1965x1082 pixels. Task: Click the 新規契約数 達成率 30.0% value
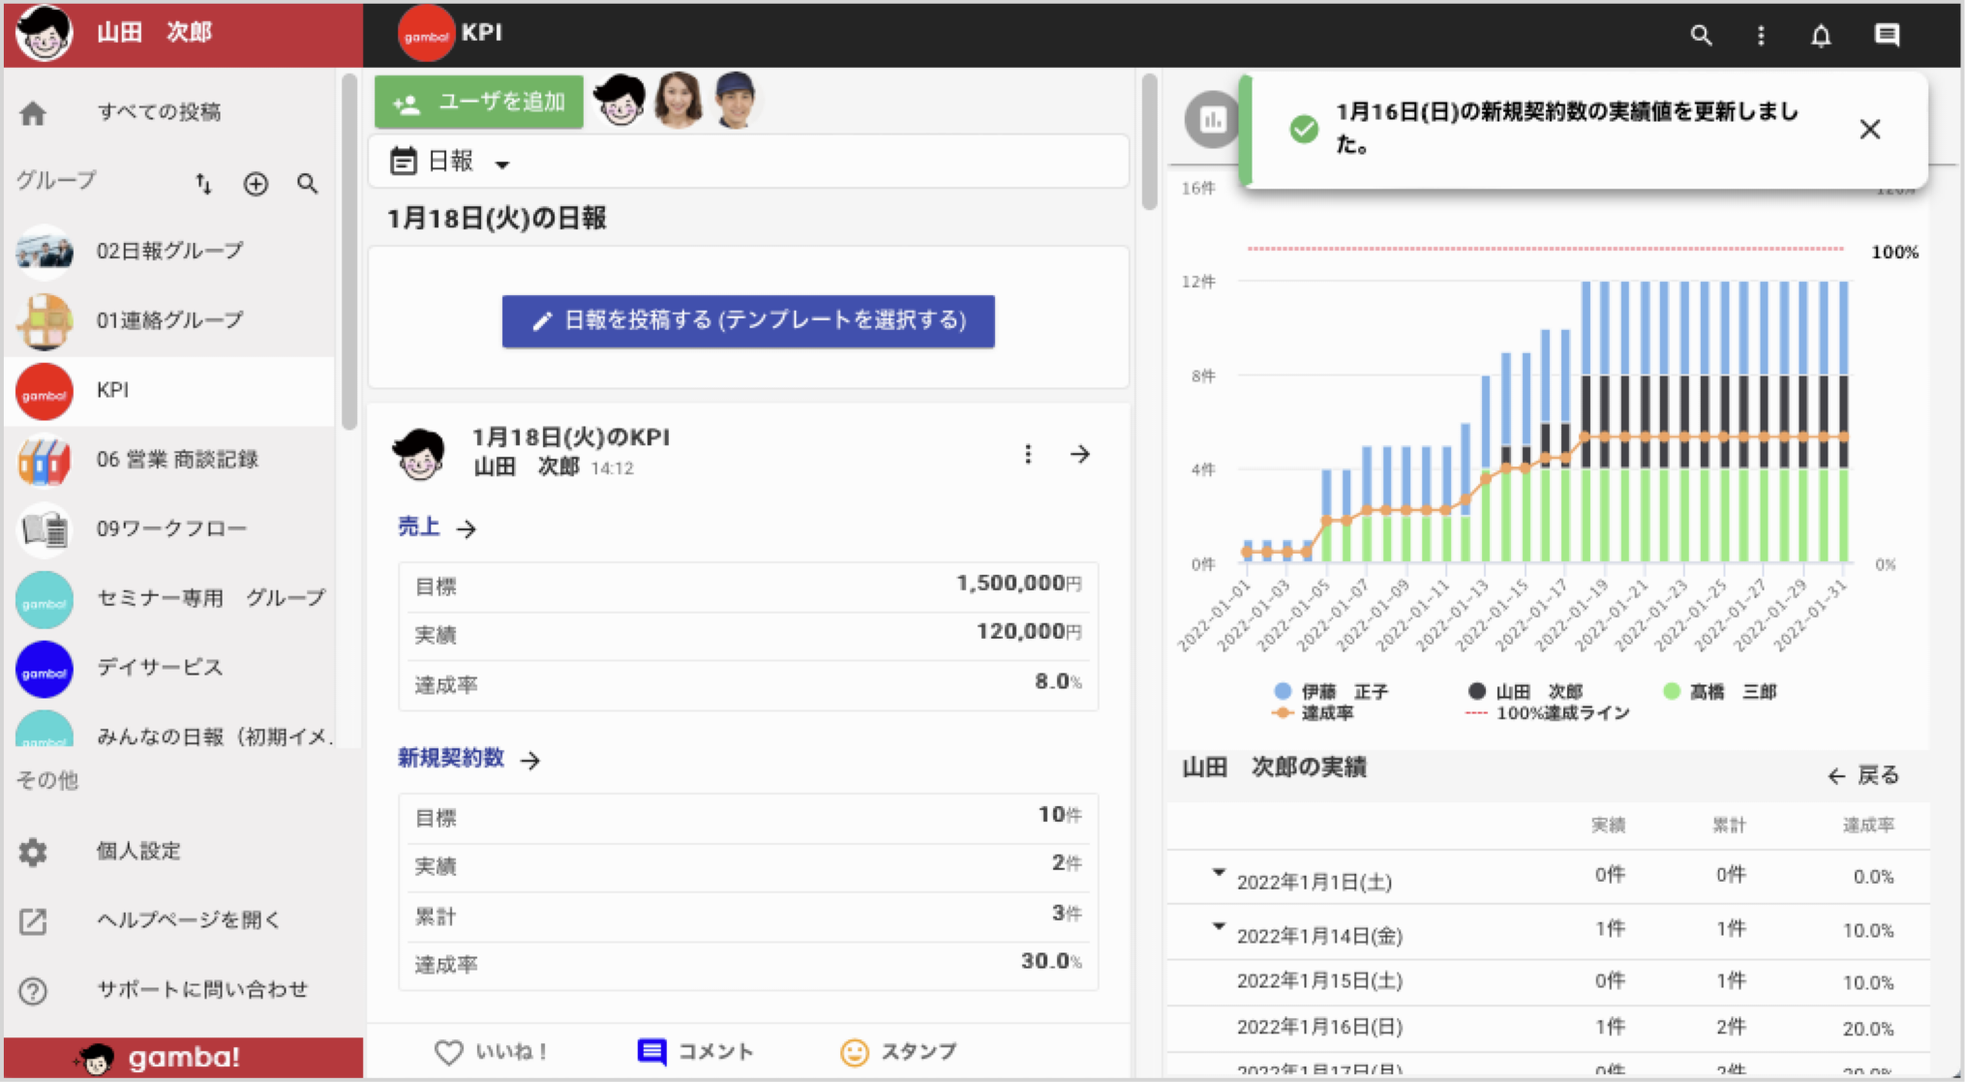[1051, 961]
